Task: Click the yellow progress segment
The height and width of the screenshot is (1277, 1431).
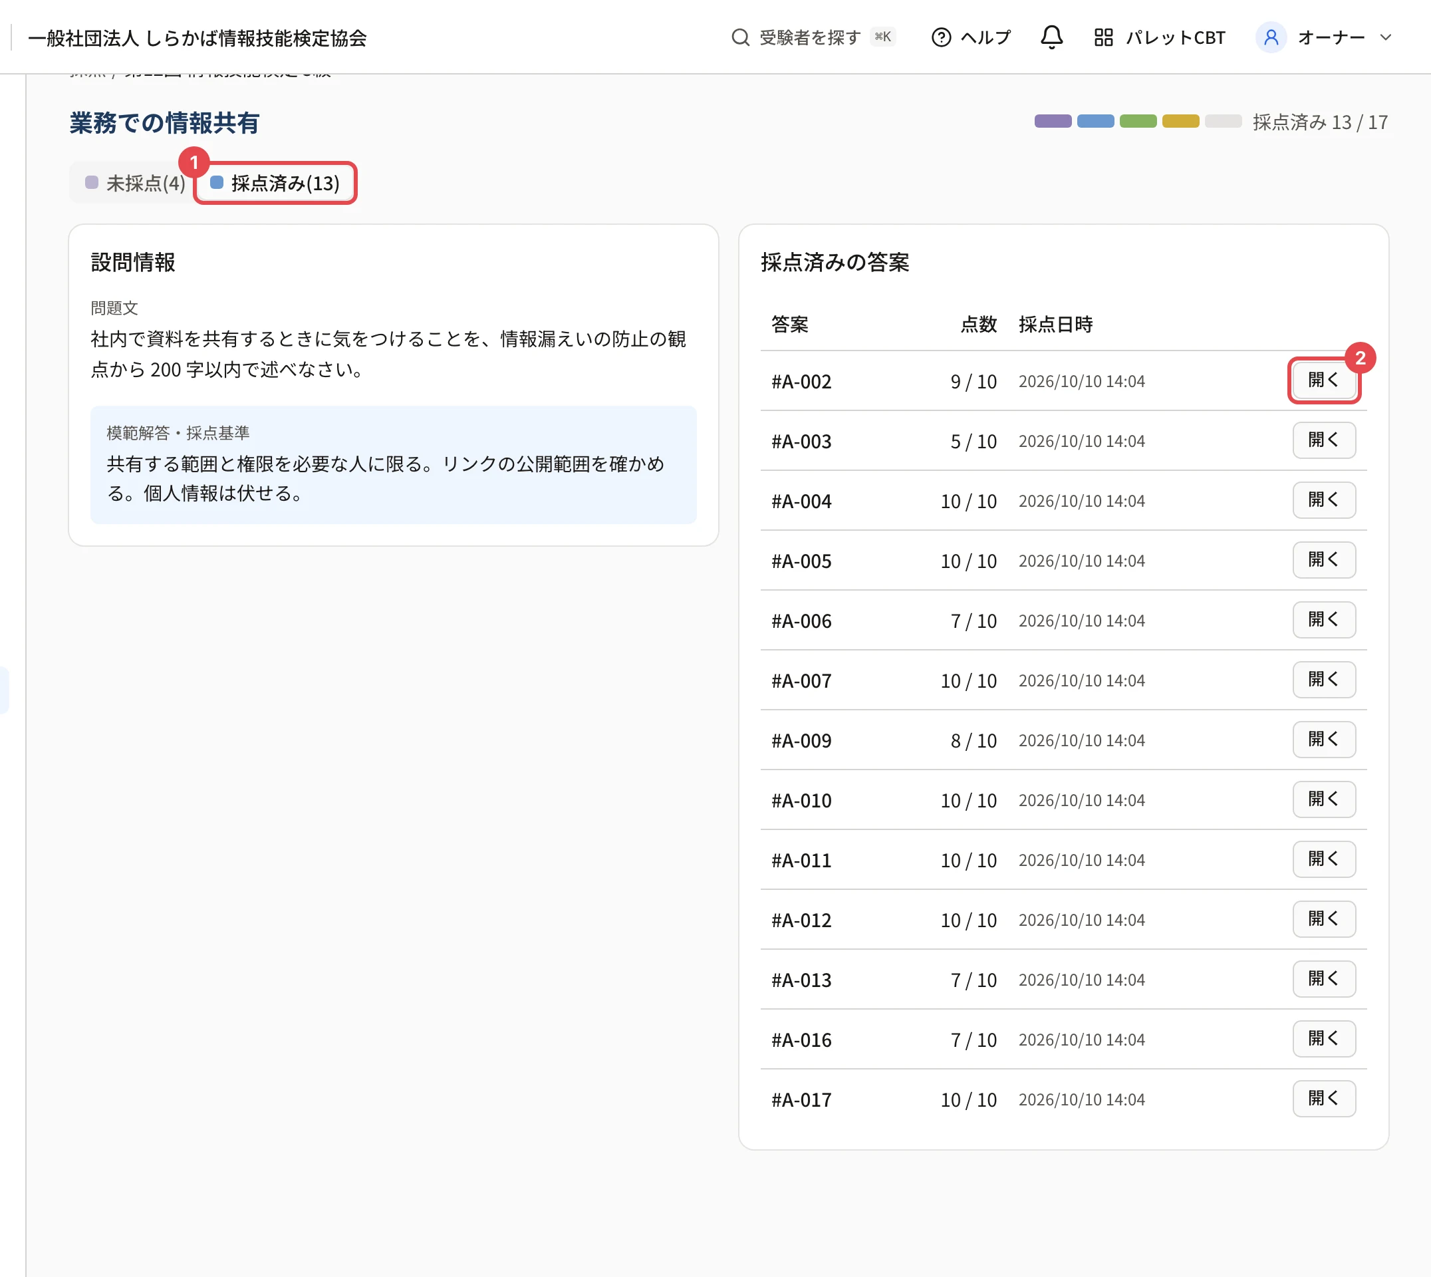Action: click(x=1180, y=122)
